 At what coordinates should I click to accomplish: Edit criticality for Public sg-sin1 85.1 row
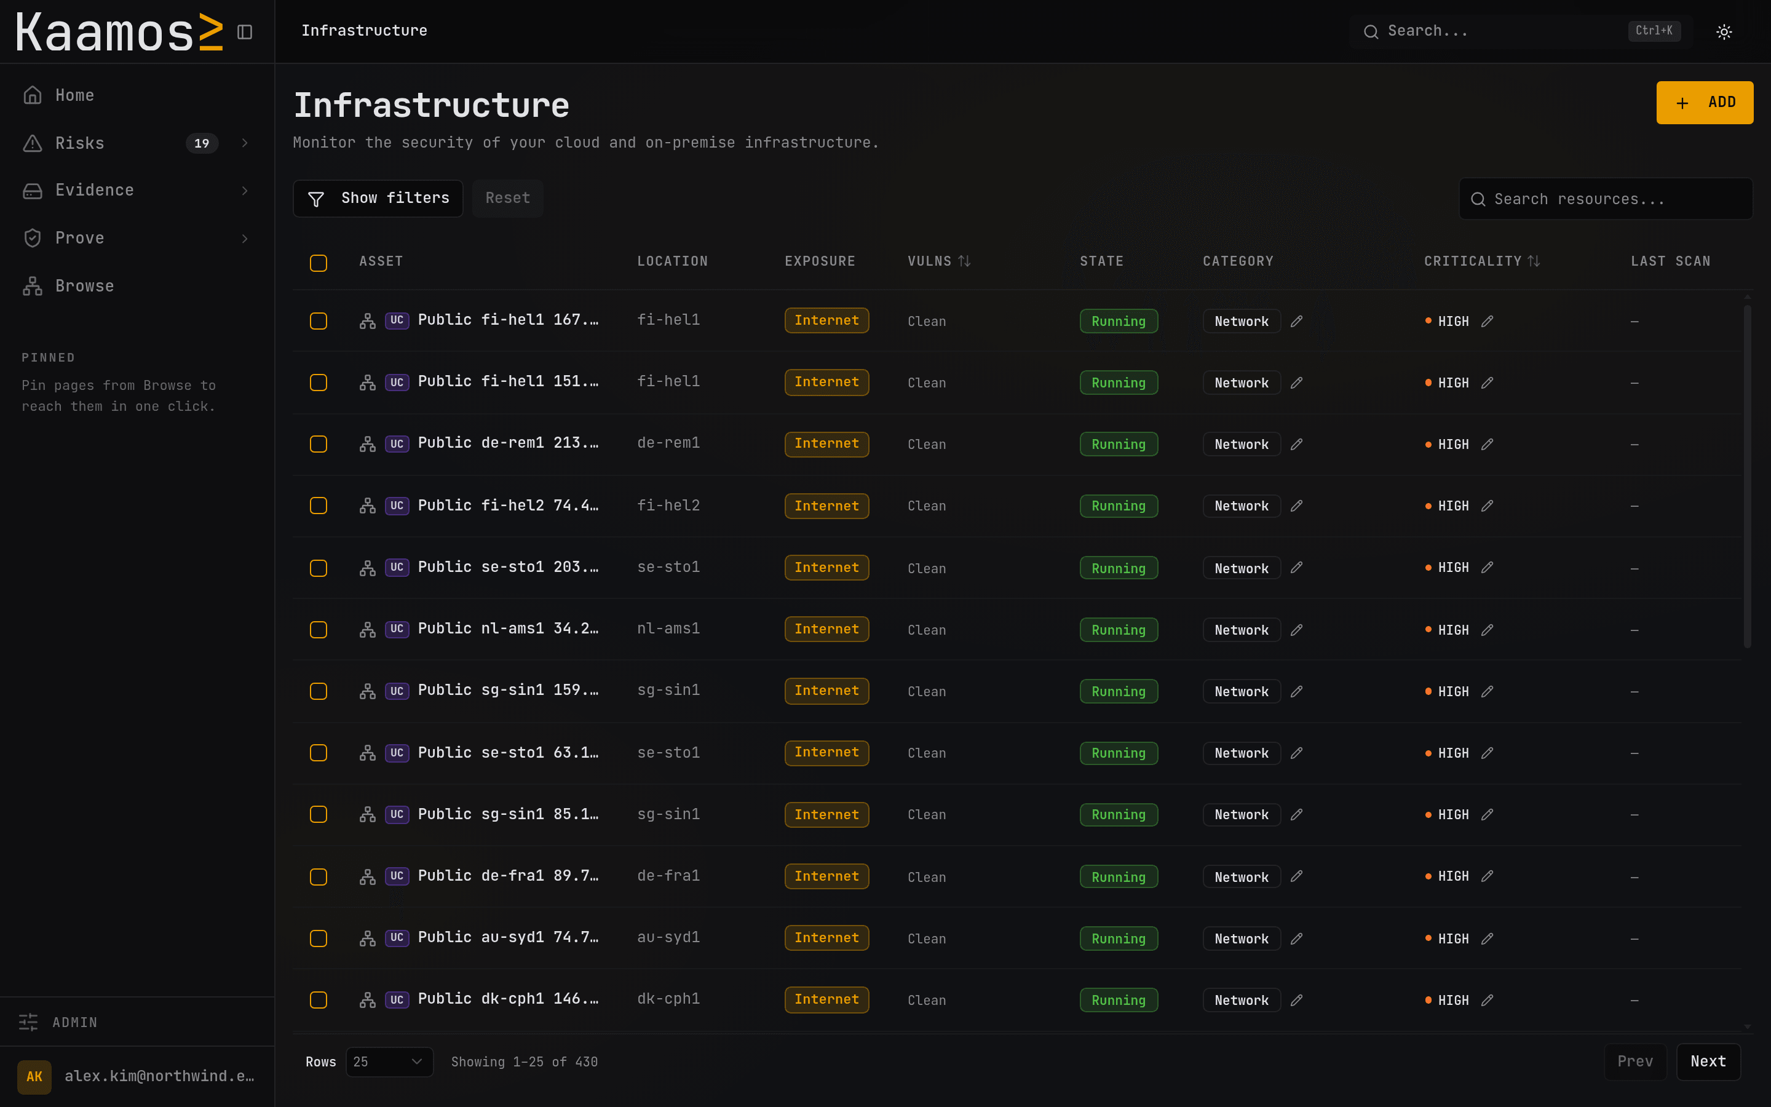click(1487, 814)
